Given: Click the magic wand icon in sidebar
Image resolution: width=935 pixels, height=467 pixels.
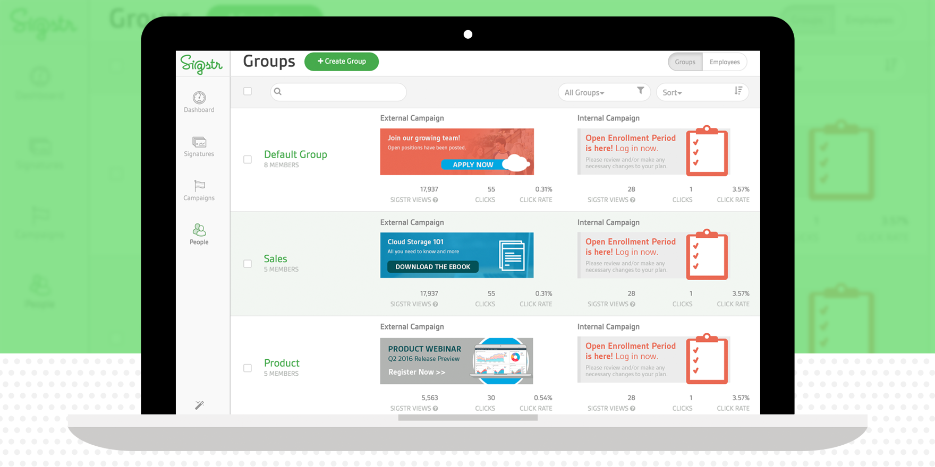Looking at the screenshot, I should (199, 405).
